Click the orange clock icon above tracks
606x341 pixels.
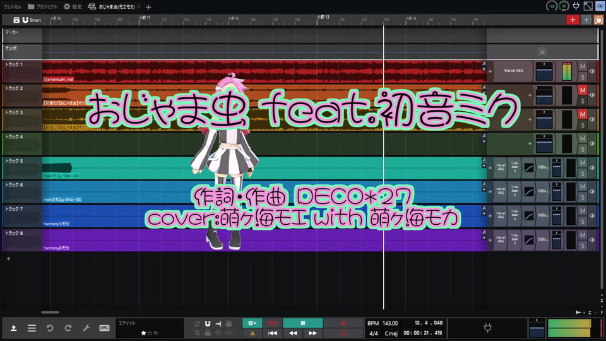click(598, 20)
